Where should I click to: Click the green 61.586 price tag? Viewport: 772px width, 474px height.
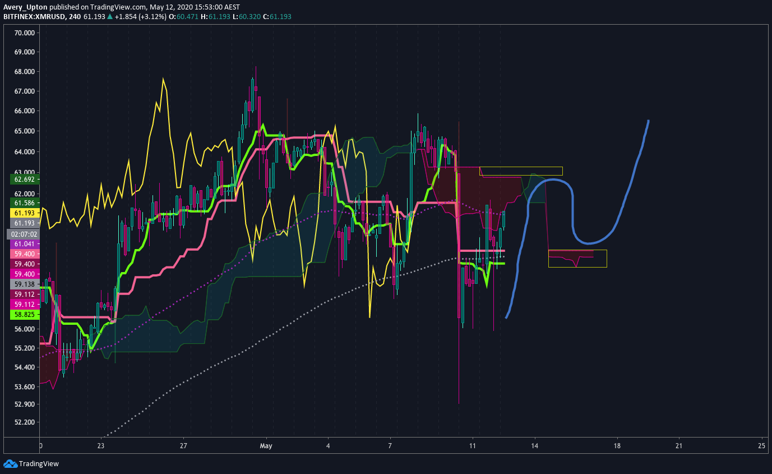(x=24, y=203)
